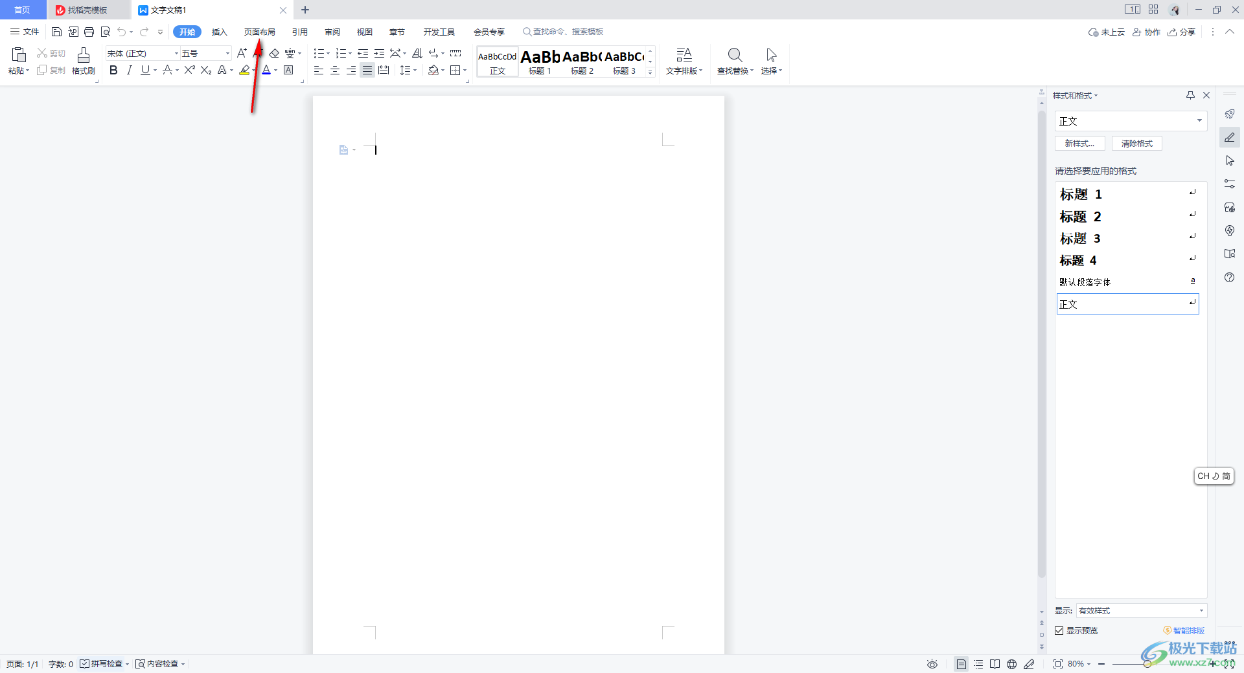The height and width of the screenshot is (673, 1244).
Task: Toggle justify alignment button
Action: point(367,70)
